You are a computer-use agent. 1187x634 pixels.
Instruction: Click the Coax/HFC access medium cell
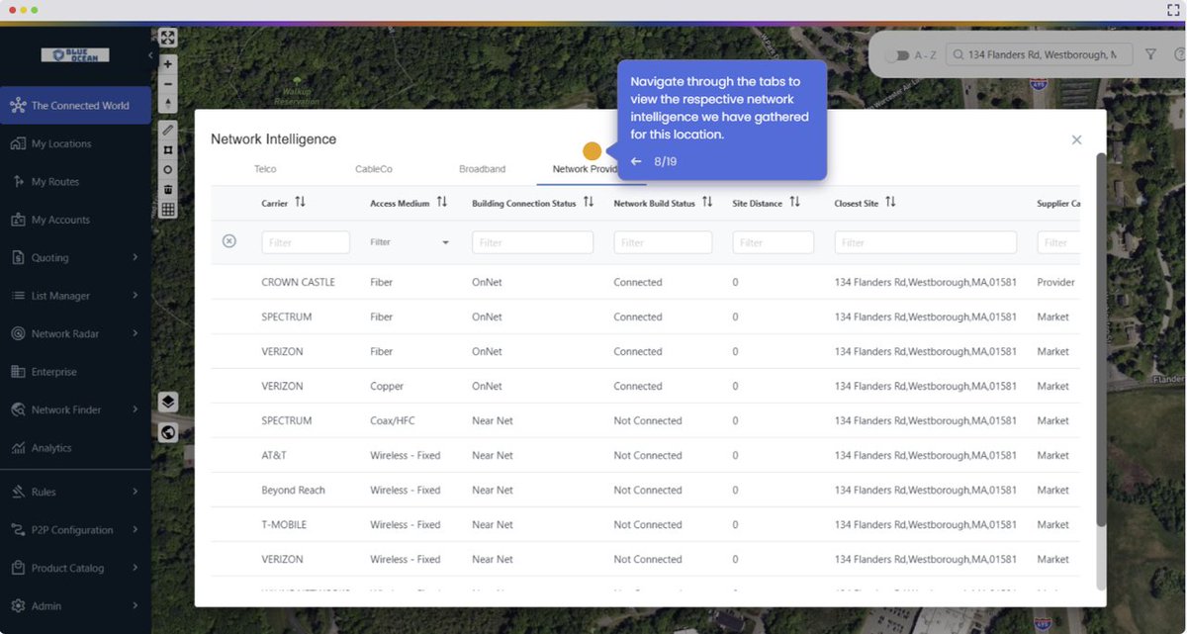click(x=393, y=420)
